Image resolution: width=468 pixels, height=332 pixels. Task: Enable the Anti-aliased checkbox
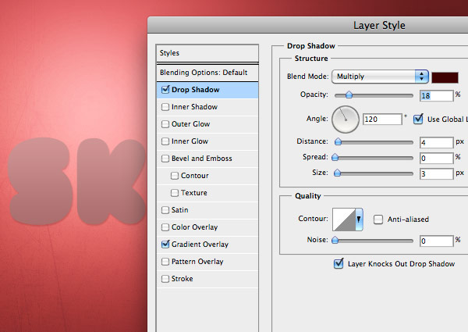(x=378, y=220)
